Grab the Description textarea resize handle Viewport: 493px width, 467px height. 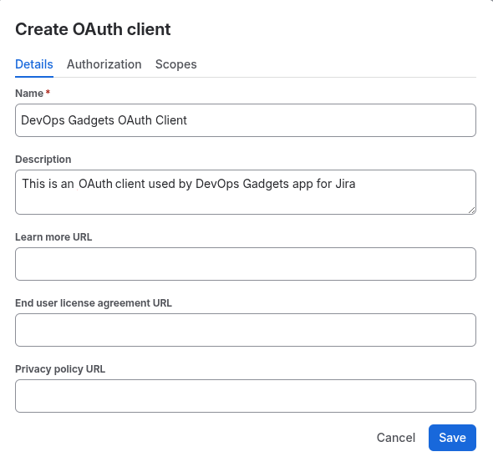coord(471,211)
